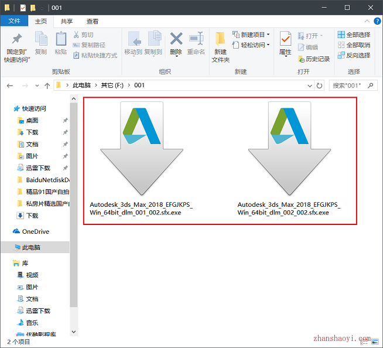
Task: Click title bar properties checkmark icon
Action: click(x=23, y=8)
